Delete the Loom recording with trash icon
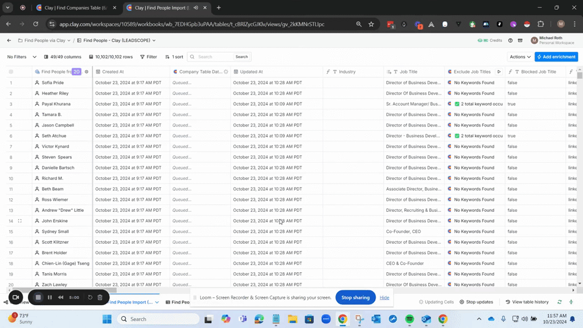Screen dimensions: 583x328 pos(100,297)
